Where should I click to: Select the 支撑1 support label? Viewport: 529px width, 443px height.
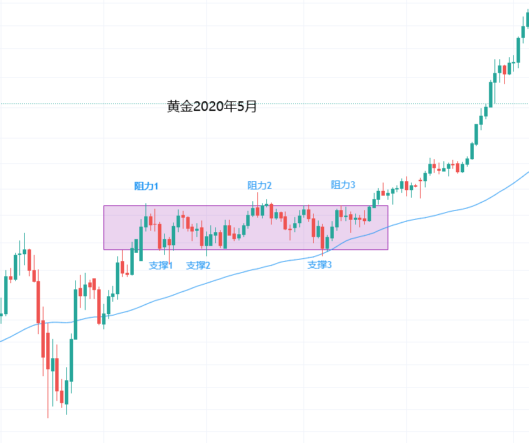coord(161,265)
